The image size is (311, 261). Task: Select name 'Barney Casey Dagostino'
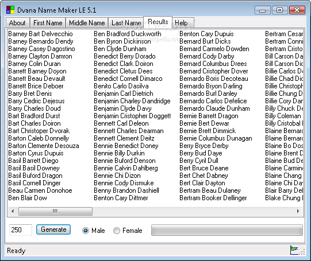(x=41, y=49)
